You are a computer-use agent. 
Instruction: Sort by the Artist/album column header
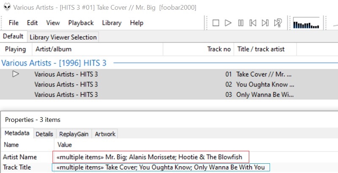98,49
